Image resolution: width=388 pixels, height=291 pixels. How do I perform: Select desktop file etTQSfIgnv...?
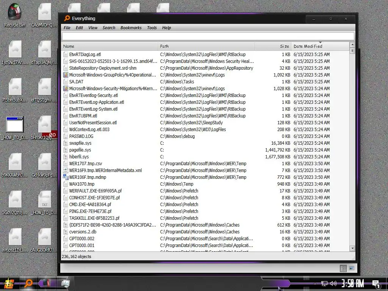tap(44, 90)
